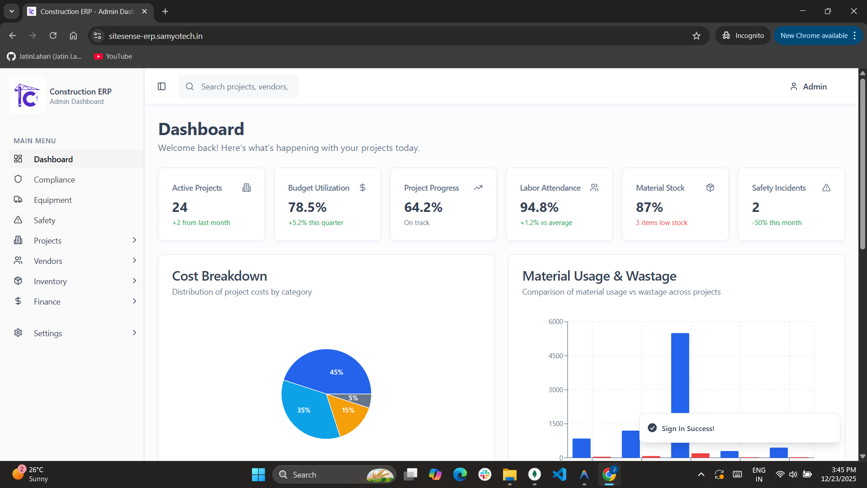This screenshot has height=488, width=867.
Task: Click the Safety Incidents warning triangle icon
Action: tap(826, 188)
